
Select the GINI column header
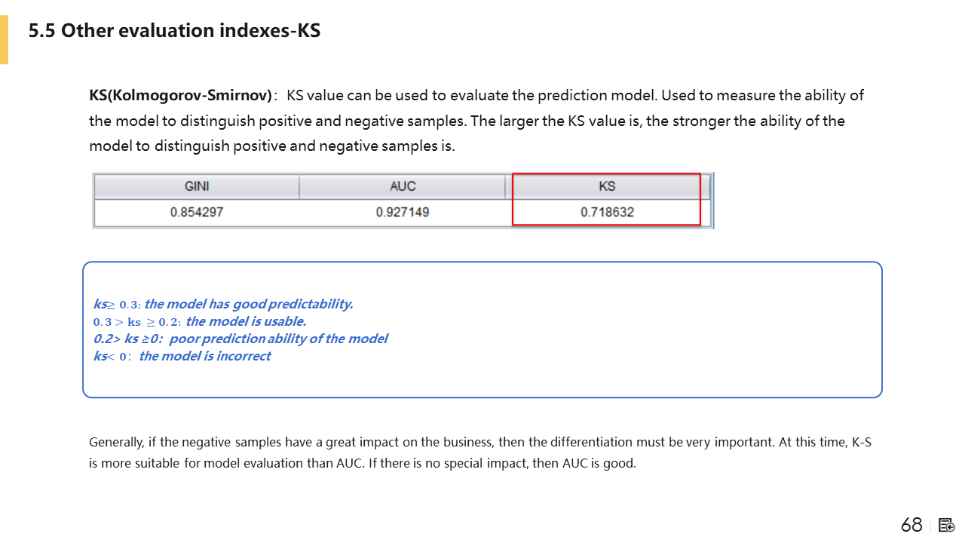[197, 186]
